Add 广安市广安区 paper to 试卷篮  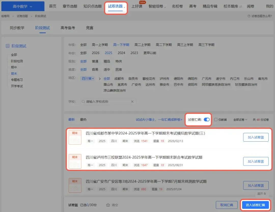point(256,185)
